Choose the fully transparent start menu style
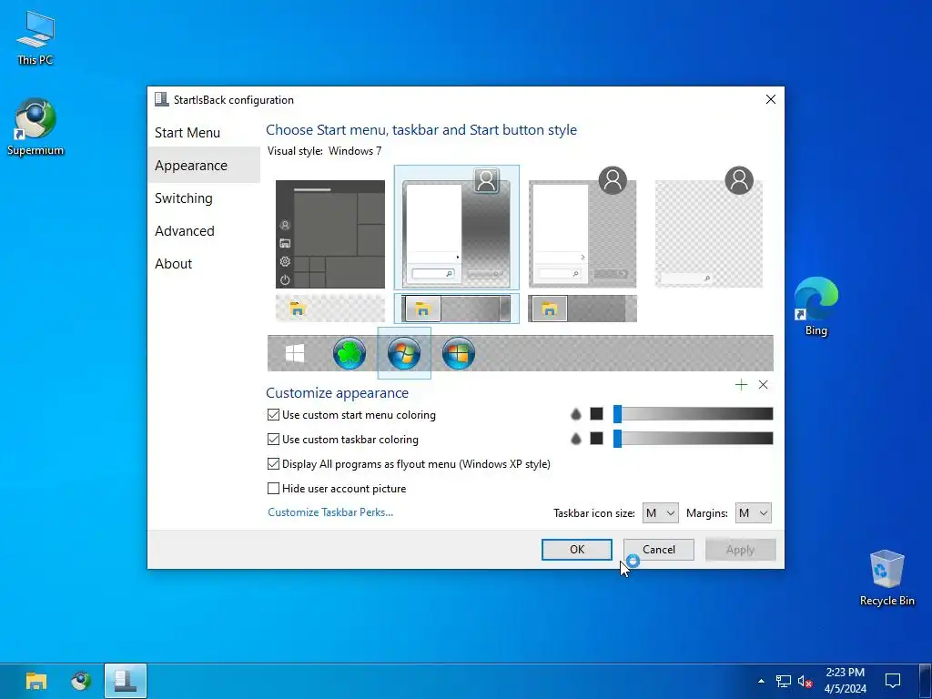The width and height of the screenshot is (932, 699). 708,228
